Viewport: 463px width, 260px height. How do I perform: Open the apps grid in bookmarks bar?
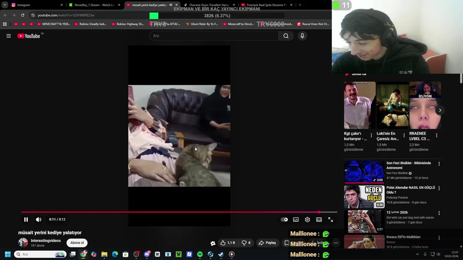5,24
